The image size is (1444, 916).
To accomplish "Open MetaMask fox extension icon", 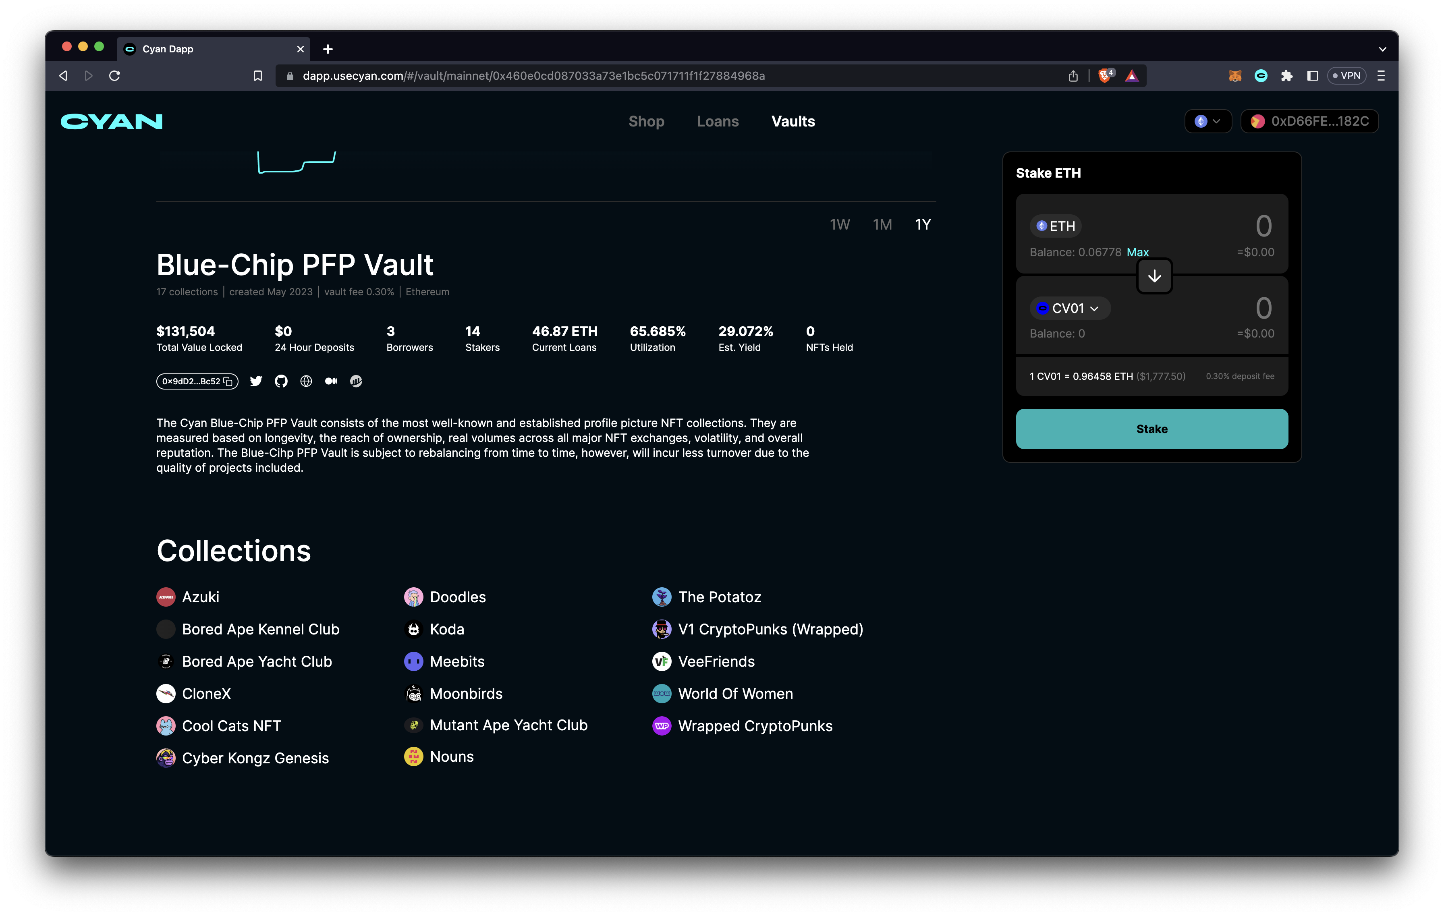I will [1235, 76].
